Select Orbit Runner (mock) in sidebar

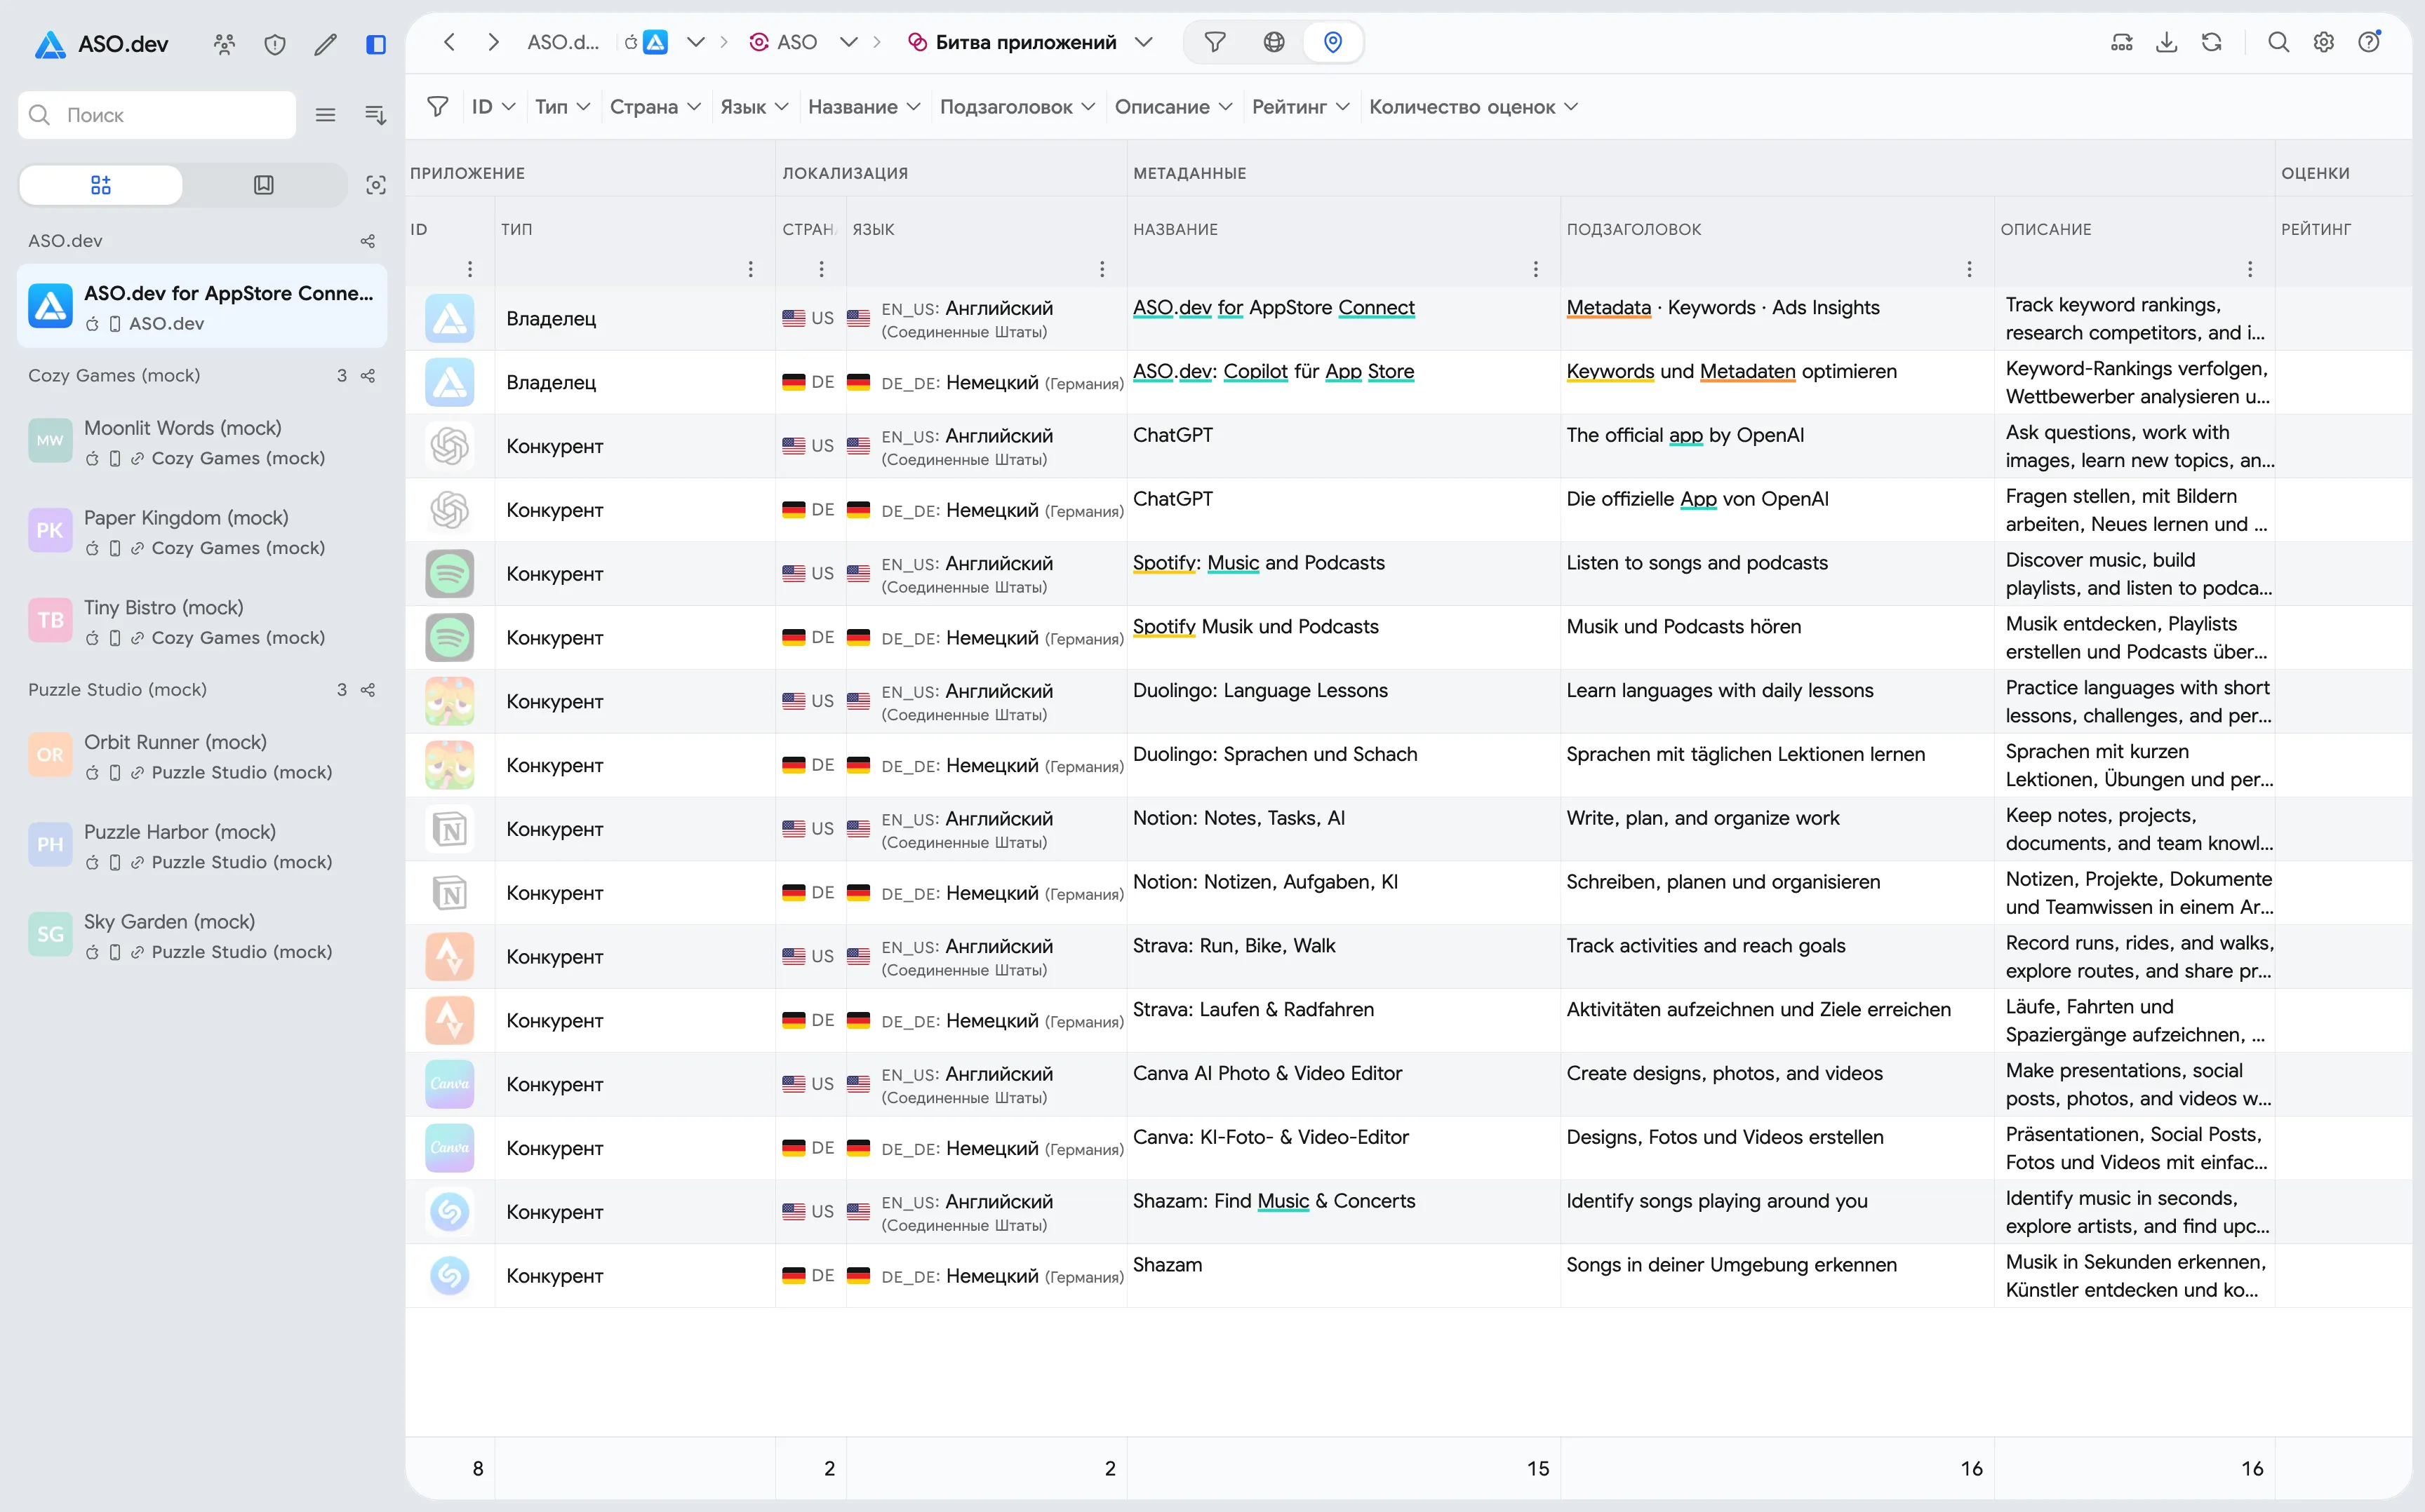[201, 756]
